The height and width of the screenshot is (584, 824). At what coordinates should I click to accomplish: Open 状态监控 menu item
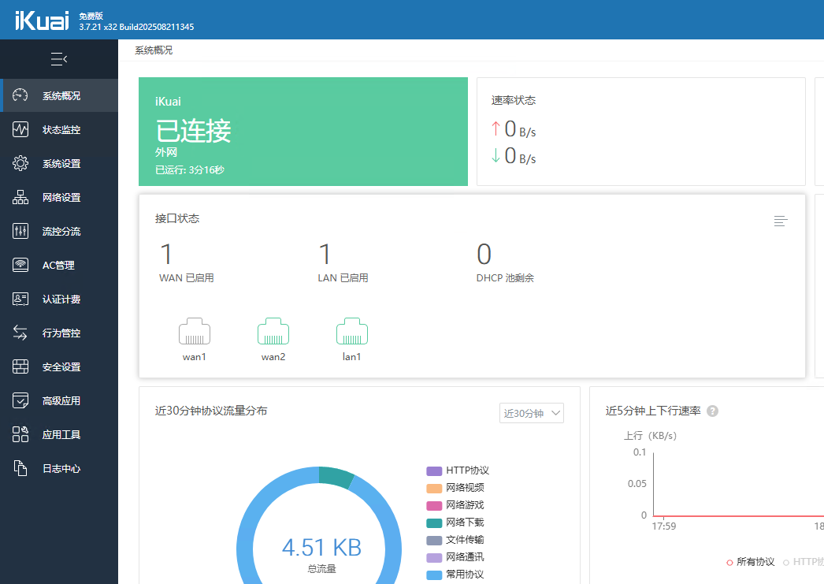tap(59, 129)
